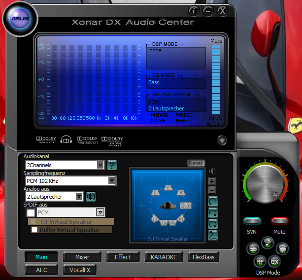Click speaker test icon beside Analog aus
The width and height of the screenshot is (302, 280).
(x=91, y=197)
